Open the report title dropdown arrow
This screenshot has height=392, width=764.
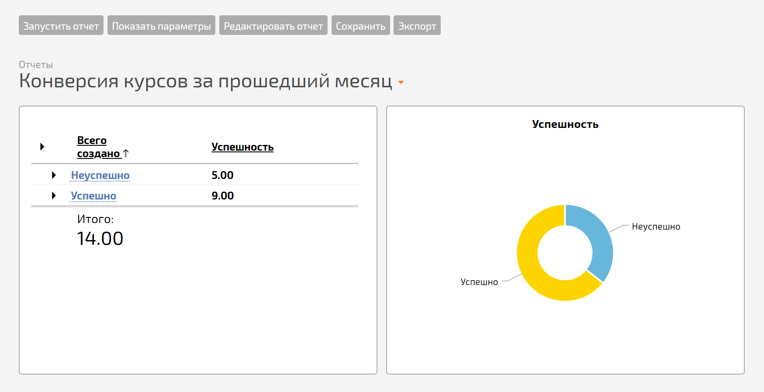[401, 83]
